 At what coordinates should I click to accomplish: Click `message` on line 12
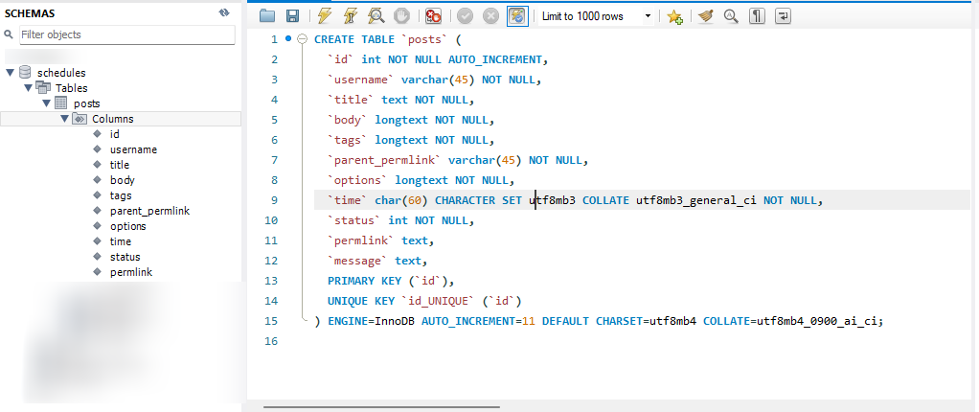[357, 261]
